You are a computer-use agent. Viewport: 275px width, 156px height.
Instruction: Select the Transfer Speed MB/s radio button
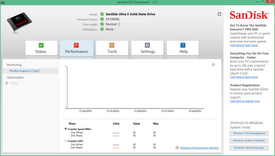[x=66, y=129]
